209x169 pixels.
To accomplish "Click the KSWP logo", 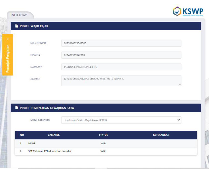I will click(188, 11).
